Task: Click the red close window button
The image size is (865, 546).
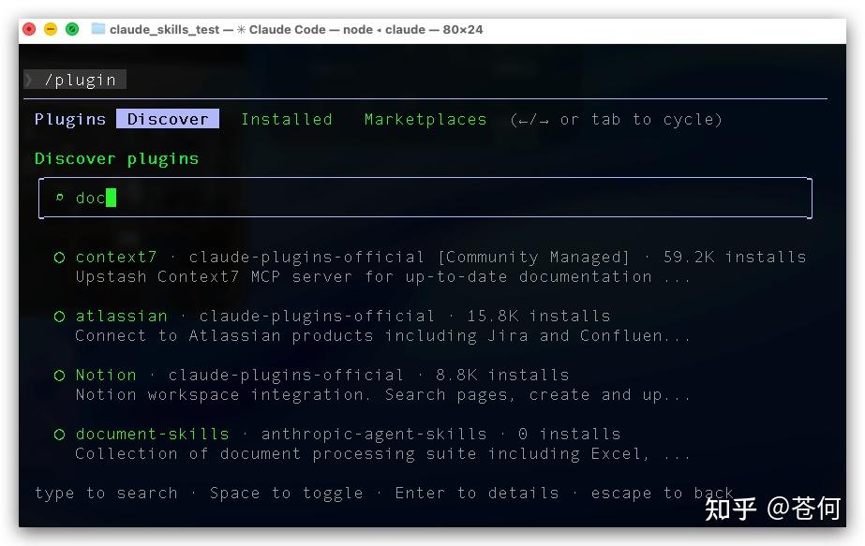Action: 29,29
